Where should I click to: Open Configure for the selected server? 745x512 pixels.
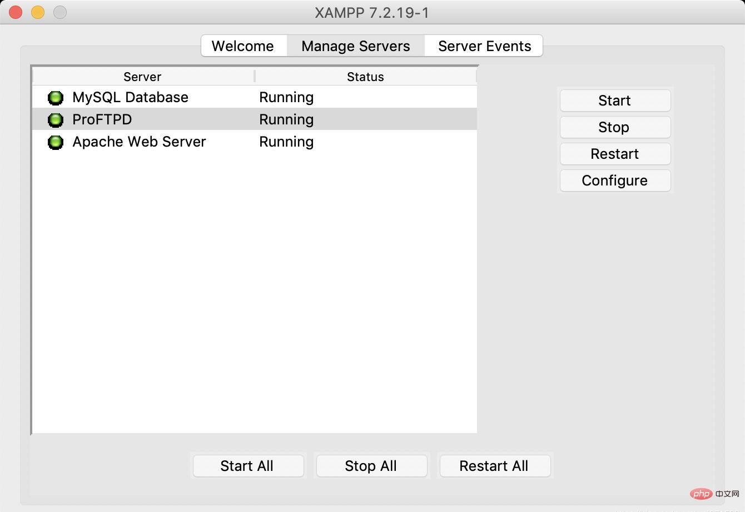(615, 180)
